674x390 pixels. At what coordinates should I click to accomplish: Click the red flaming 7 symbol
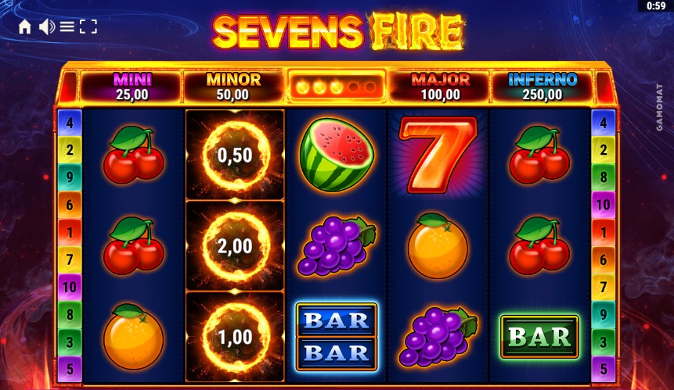click(438, 154)
